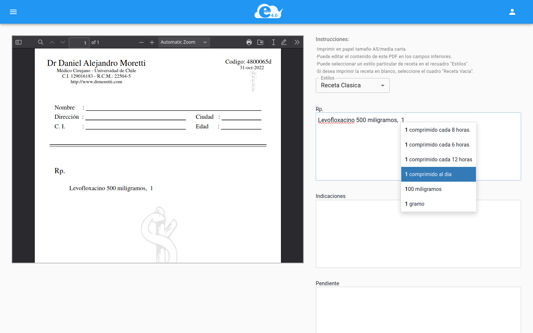Go to the previous page arrow
This screenshot has height=333, width=533.
pyautogui.click(x=52, y=42)
